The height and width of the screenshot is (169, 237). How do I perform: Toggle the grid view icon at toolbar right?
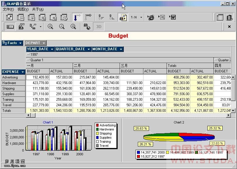(x=220, y=17)
